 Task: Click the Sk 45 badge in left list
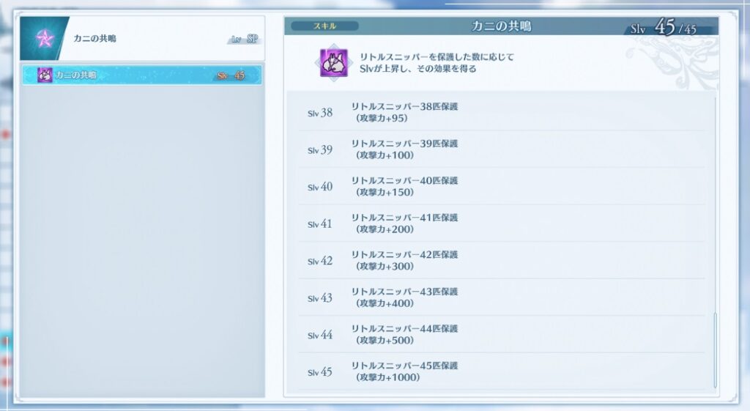pyautogui.click(x=231, y=75)
